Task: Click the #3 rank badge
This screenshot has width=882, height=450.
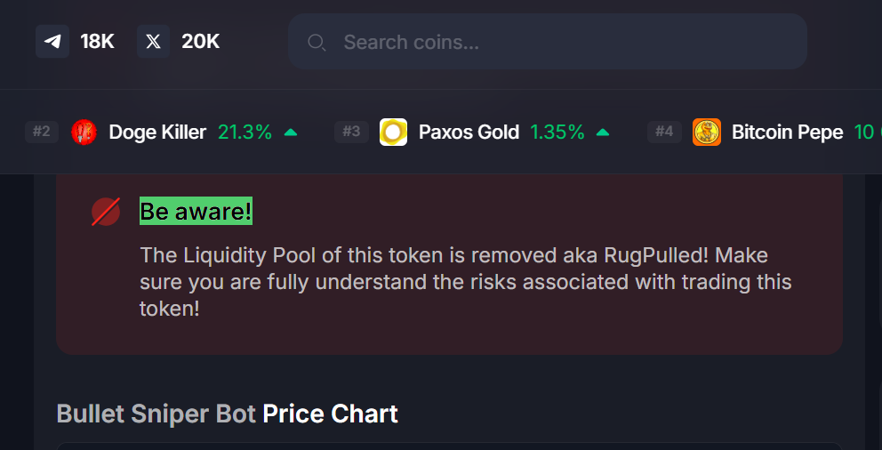Action: [351, 133]
